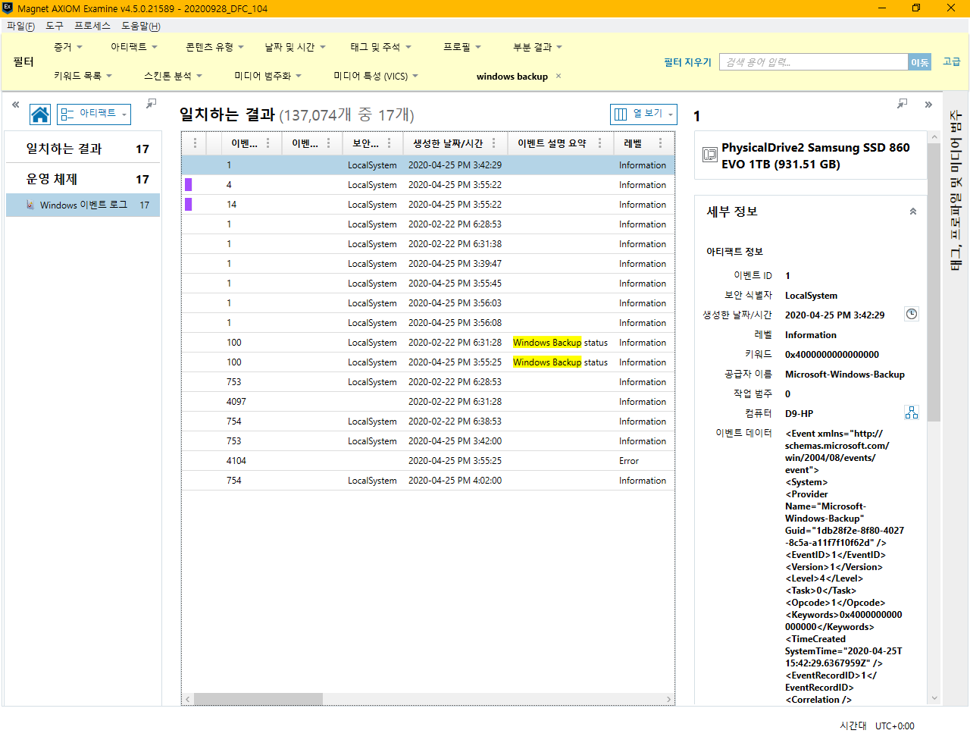Click clock icon beside creation date/time
970x746 pixels.
coord(912,314)
